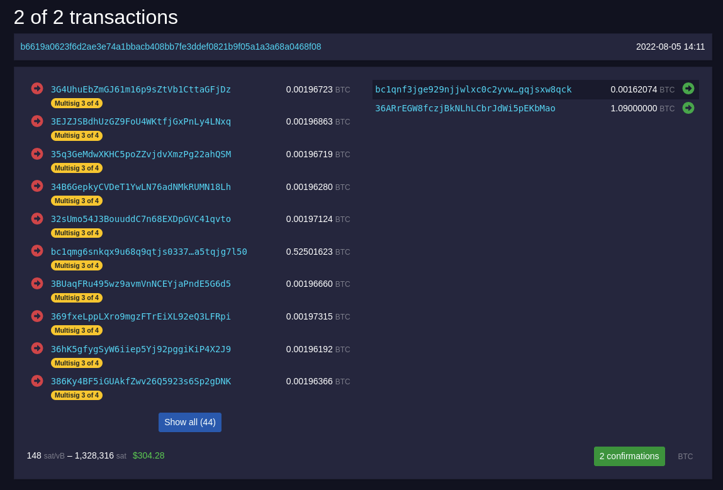Click red arrow beside 369fxeLppLXro9mgzFTrEiXL92eQ3LFRpi
The image size is (723, 490).
click(x=37, y=316)
